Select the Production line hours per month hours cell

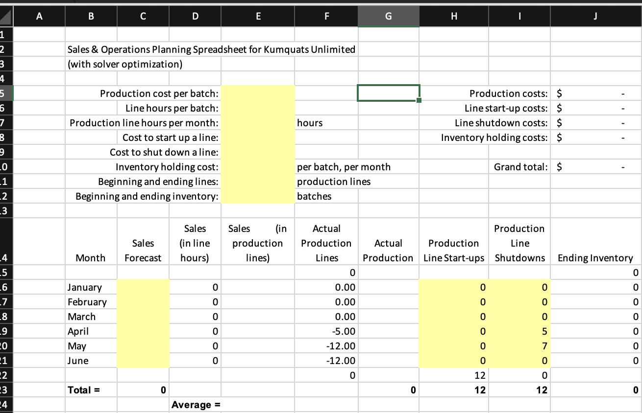(326, 123)
